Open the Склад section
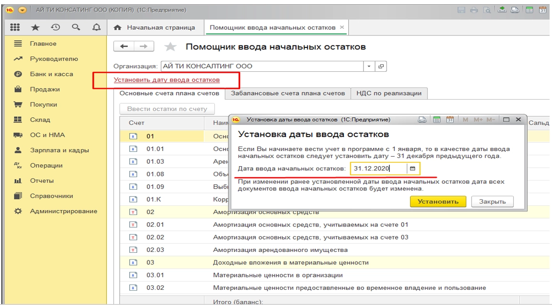 [40, 120]
